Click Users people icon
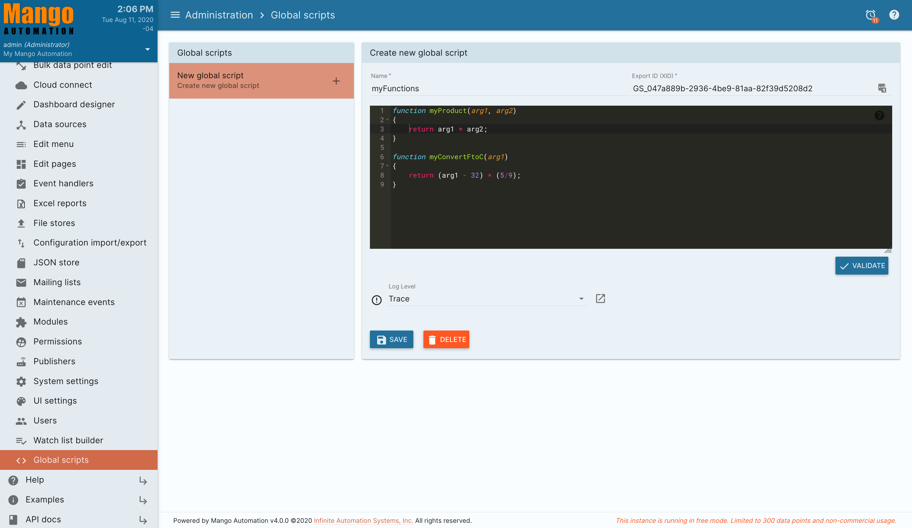This screenshot has width=912, height=528. (x=21, y=421)
